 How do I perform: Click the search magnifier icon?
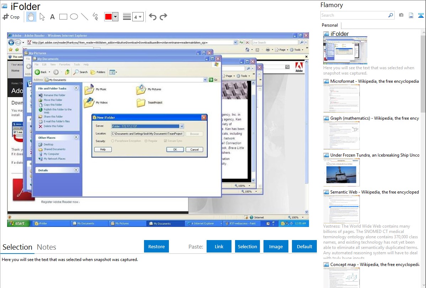(x=390, y=15)
